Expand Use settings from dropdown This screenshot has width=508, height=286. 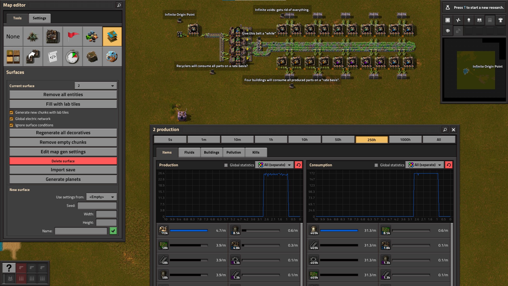tap(101, 197)
